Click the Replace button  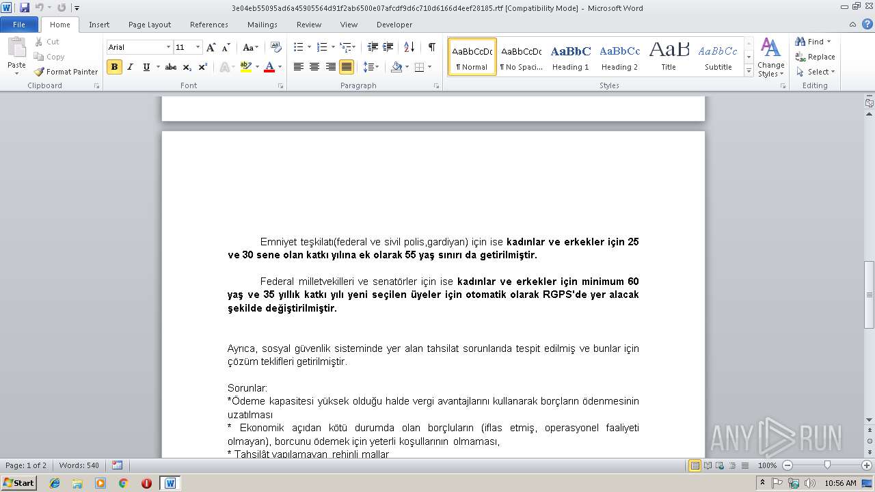pos(815,57)
